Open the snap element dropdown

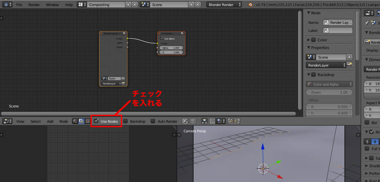click(x=221, y=121)
